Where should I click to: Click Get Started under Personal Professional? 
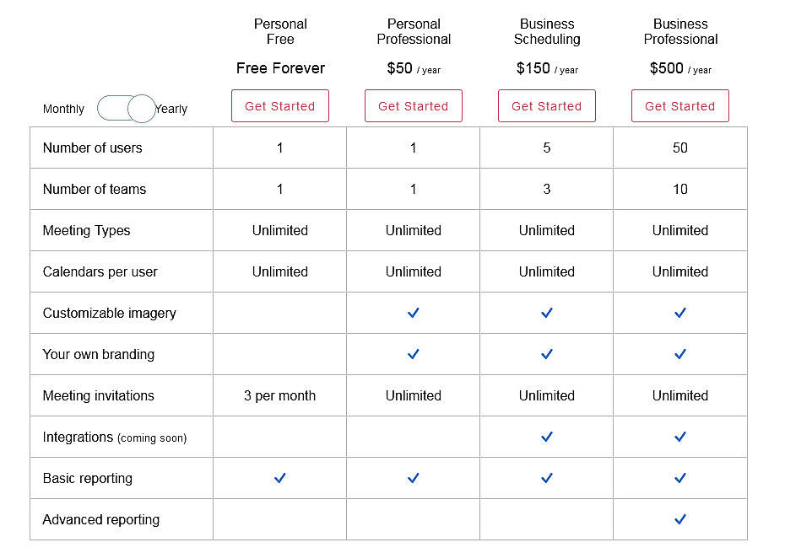point(413,105)
